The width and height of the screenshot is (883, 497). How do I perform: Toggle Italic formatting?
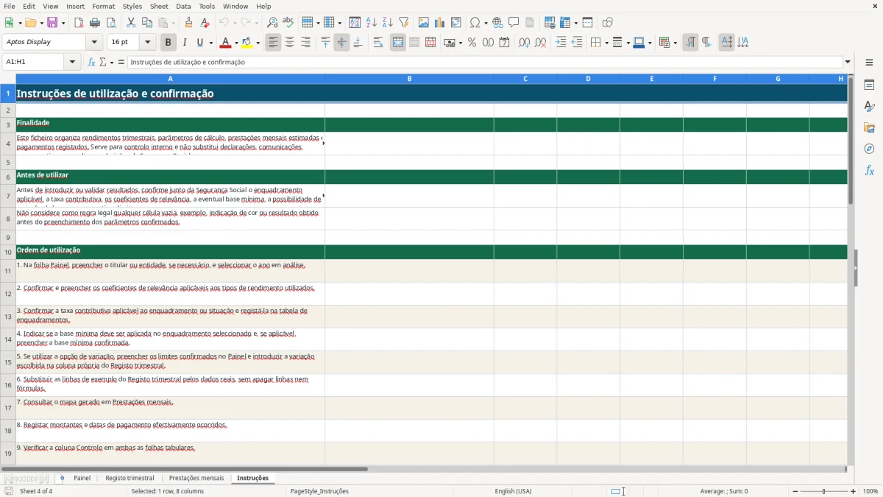pyautogui.click(x=185, y=43)
